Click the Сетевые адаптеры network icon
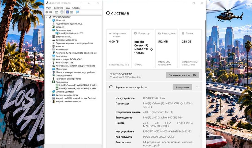This screenshot has height=148, width=252. pos(54,92)
